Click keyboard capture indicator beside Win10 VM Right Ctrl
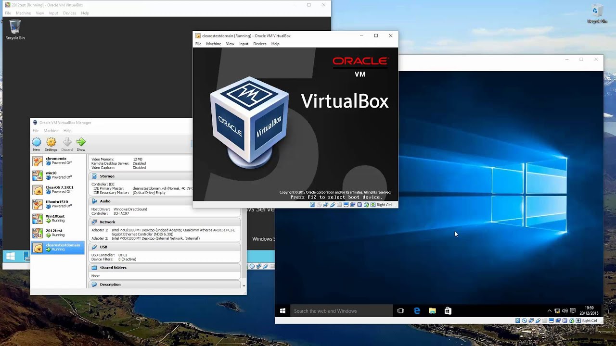This screenshot has width=616, height=346. tap(578, 321)
